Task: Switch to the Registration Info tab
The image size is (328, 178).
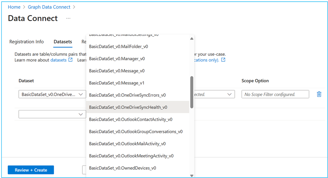Action: point(27,42)
